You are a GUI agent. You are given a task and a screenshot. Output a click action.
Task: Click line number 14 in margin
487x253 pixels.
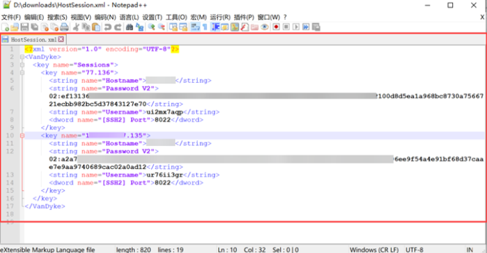click(x=10, y=183)
